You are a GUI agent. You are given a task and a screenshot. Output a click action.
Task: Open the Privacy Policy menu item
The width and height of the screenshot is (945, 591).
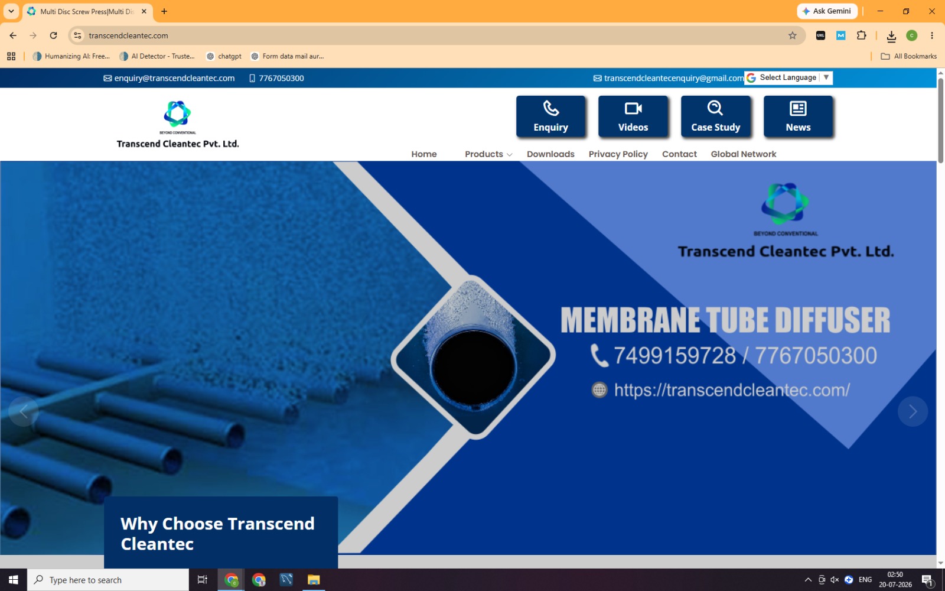click(618, 154)
